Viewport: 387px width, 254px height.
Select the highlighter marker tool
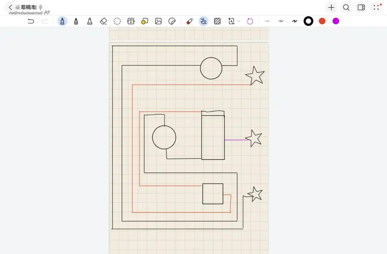90,21
